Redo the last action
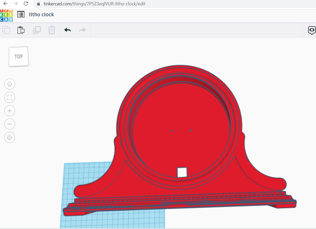Screen dimensions: 316x229 point(82,30)
